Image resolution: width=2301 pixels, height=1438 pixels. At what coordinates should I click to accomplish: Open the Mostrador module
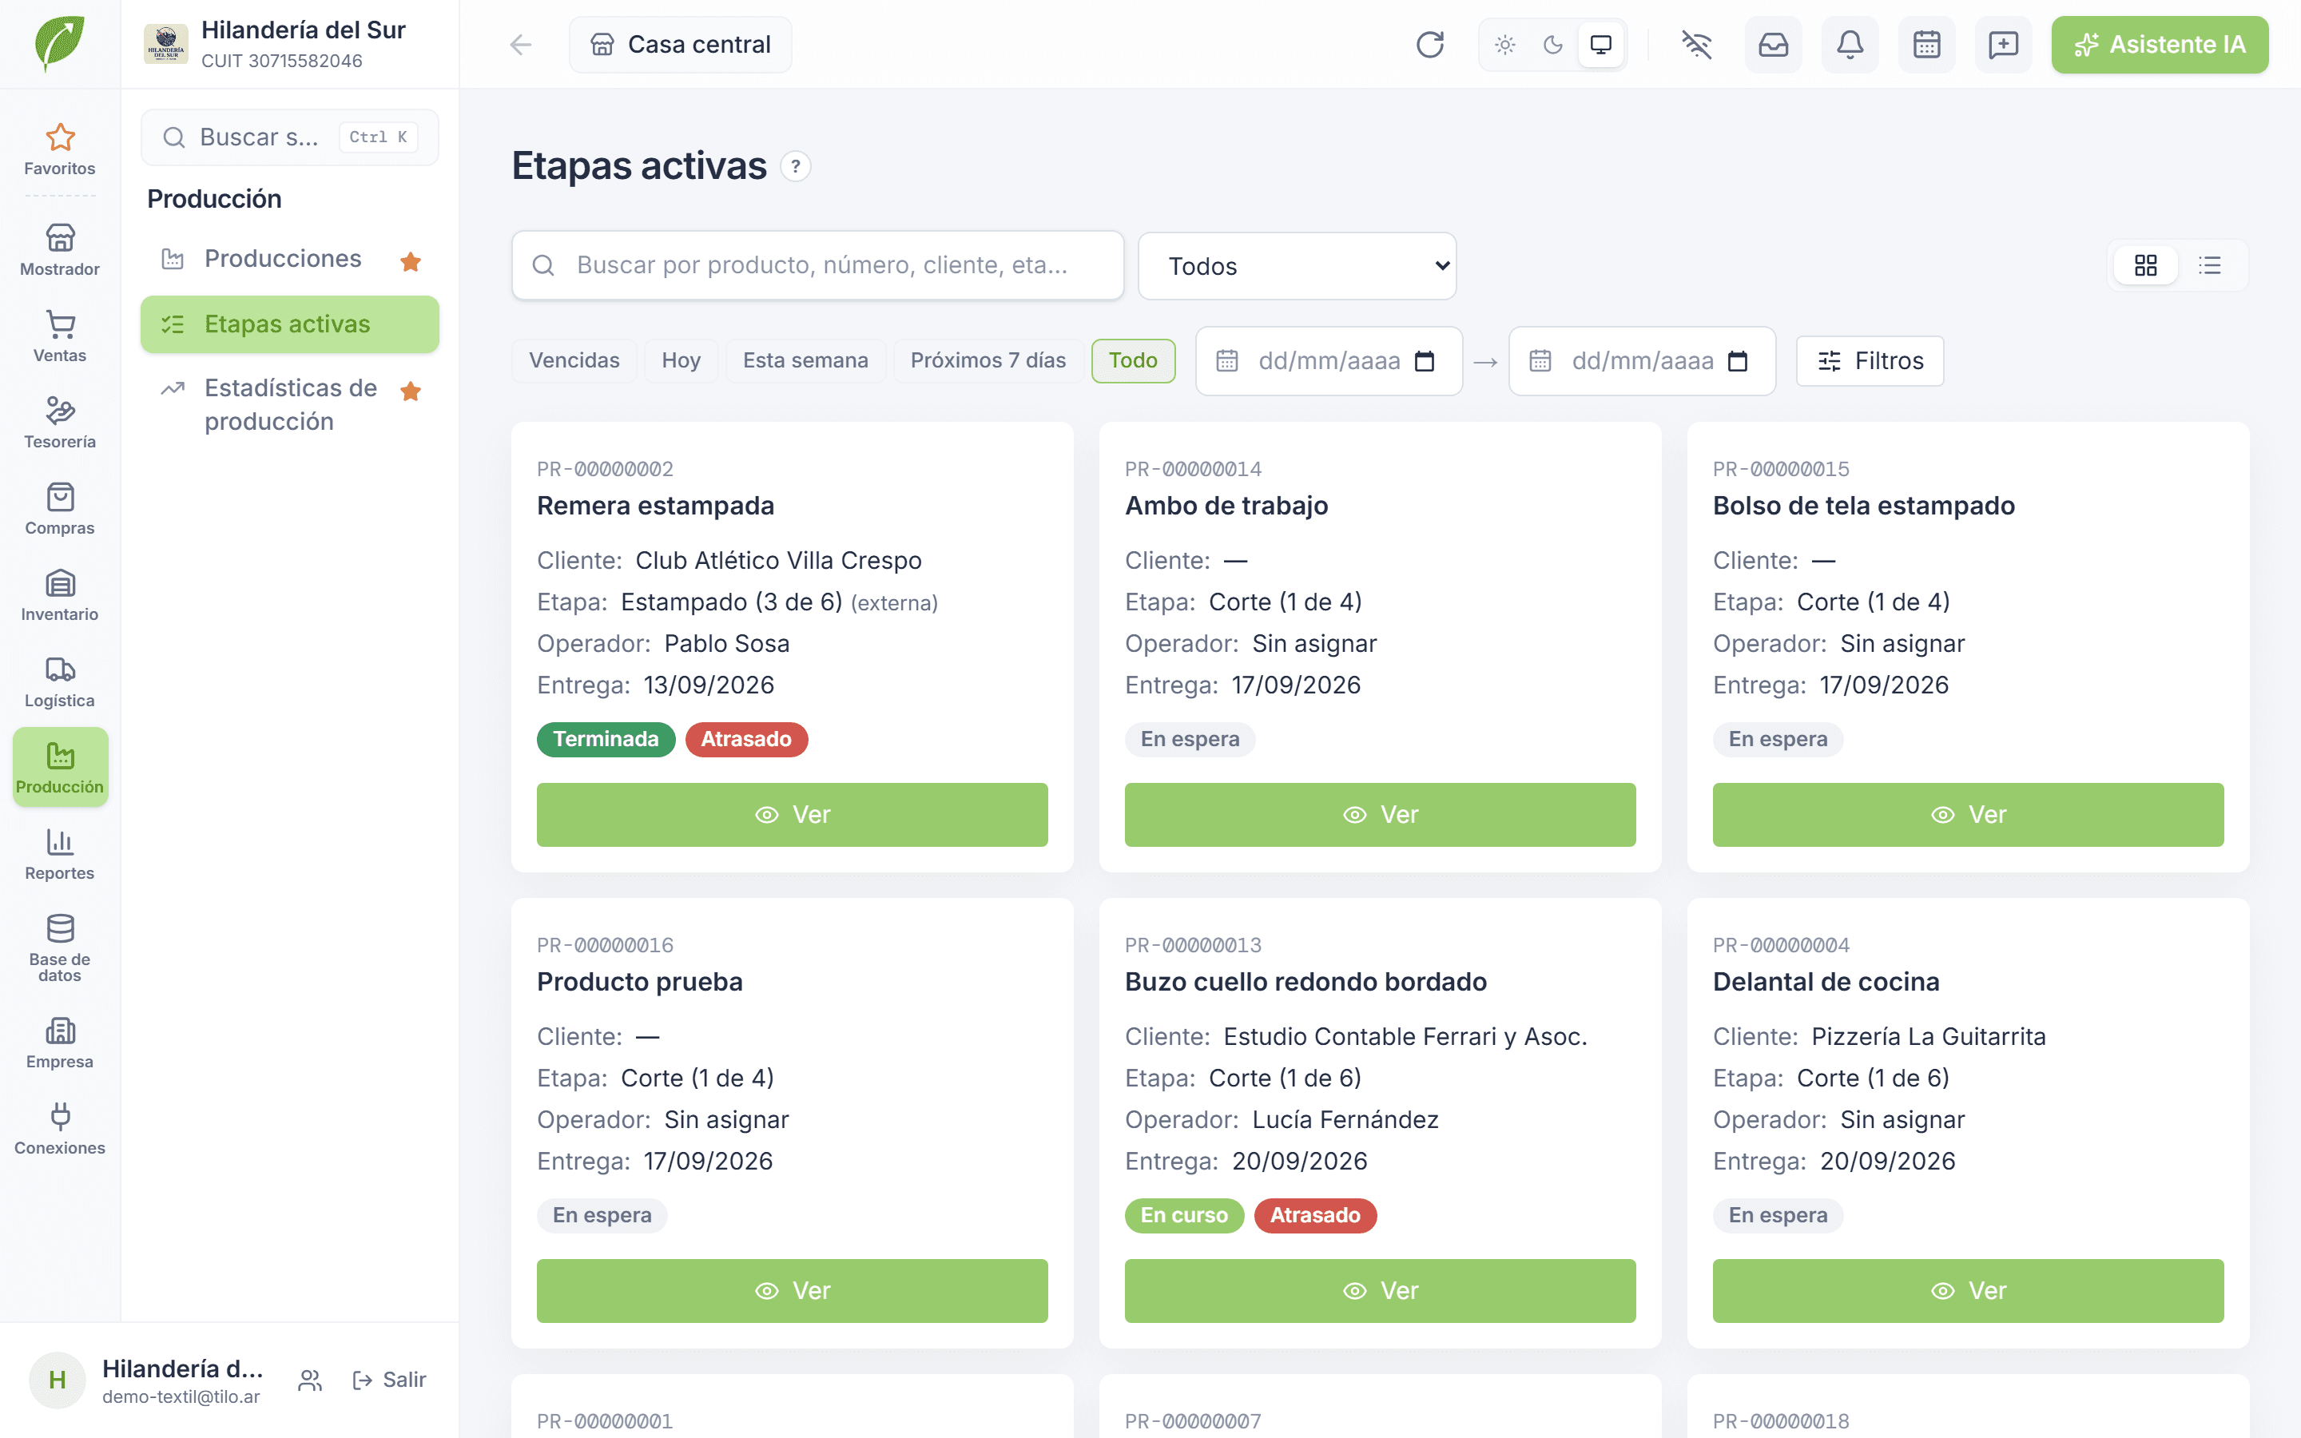pos(60,250)
